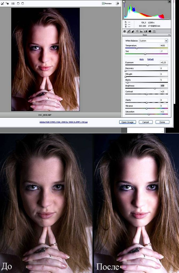Click the portrait preview image
Viewport: 179px width, 273px height.
tap(45, 59)
